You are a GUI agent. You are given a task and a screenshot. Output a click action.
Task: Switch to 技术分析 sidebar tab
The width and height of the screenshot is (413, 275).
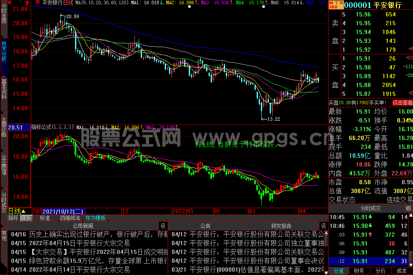point(4,56)
